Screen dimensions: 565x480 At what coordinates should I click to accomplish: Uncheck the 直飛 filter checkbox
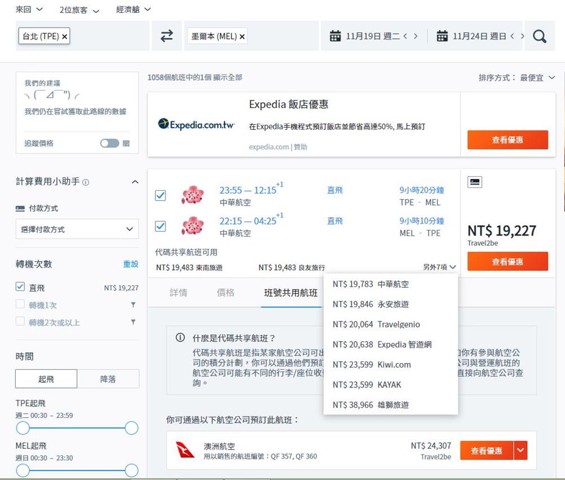click(20, 287)
